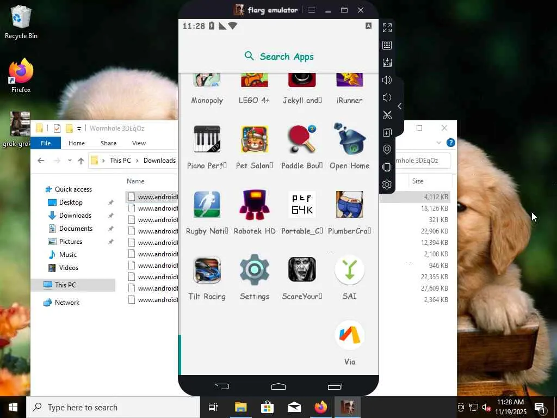Open Explorer help icon

[451, 143]
